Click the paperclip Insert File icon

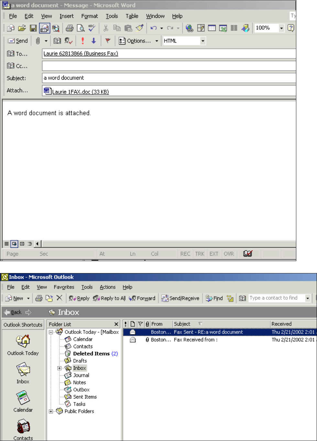tap(38, 41)
